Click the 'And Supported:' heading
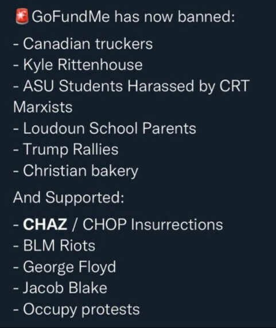The width and height of the screenshot is (276, 328). (68, 197)
